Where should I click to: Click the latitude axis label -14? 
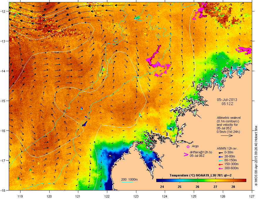click(3, 71)
